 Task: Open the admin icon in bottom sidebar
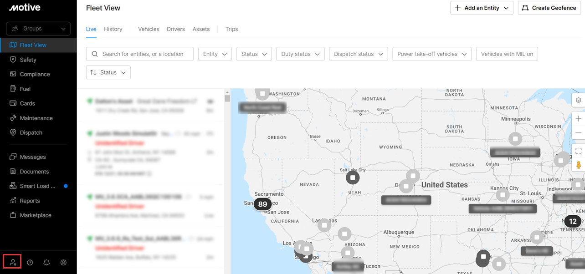(x=13, y=262)
